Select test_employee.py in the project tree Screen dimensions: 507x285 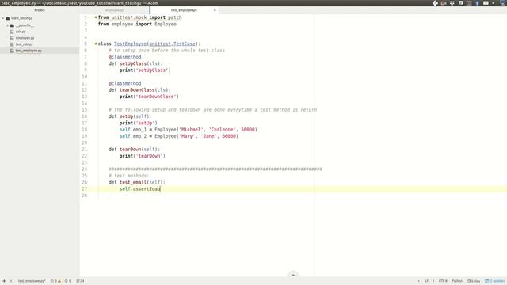(29, 51)
